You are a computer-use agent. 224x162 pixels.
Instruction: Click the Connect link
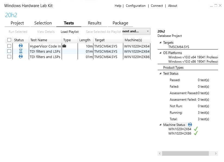157,6
